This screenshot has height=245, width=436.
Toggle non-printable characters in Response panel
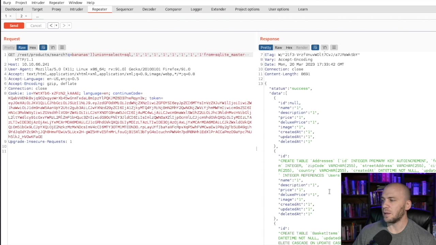(325, 47)
